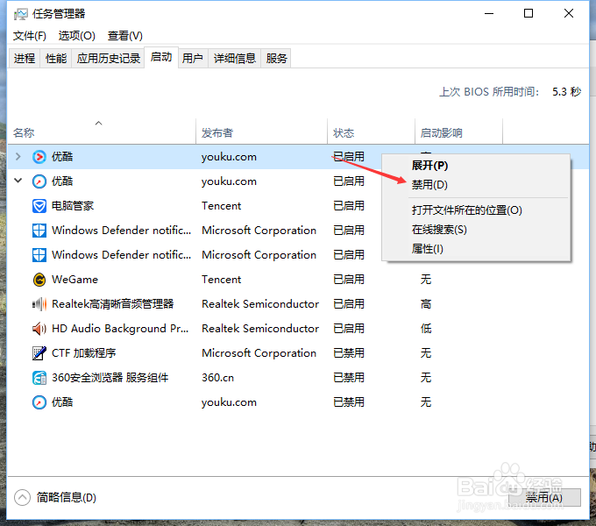Click the disabled 优酷 icon in the last row

coord(39,402)
